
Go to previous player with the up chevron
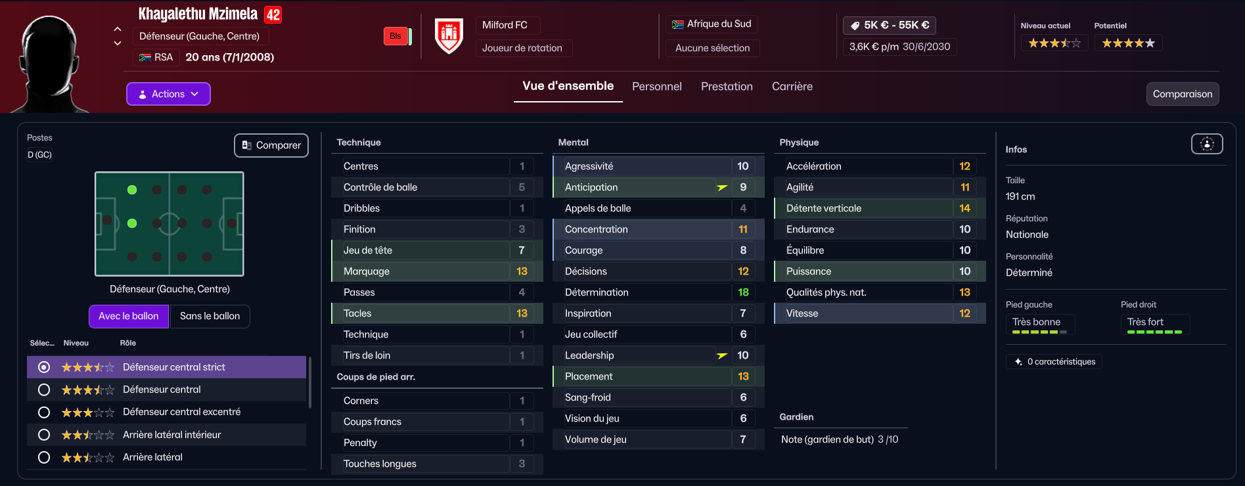coord(118,29)
